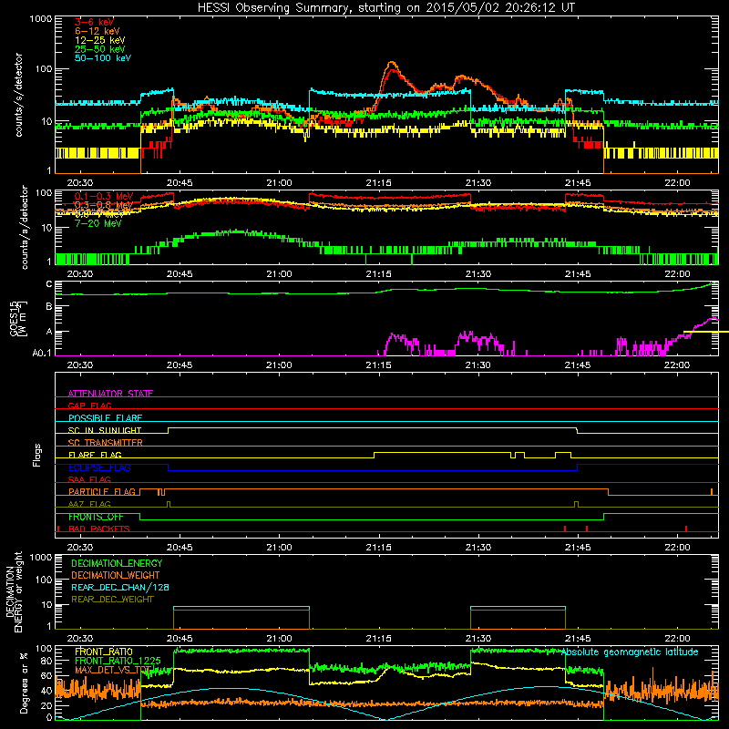Select the SC_TRANSMITTER flag label

pyautogui.click(x=106, y=443)
